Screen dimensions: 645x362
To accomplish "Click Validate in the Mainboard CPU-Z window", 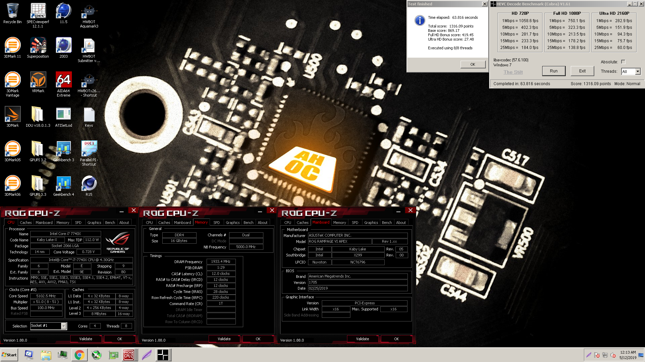I will (x=362, y=339).
